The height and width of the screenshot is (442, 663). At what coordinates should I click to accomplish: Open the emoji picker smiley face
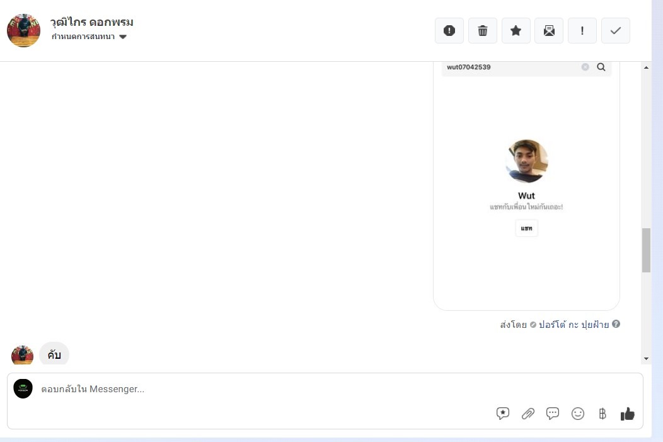point(578,414)
